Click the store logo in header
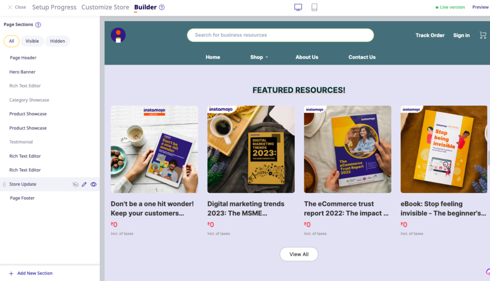The height and width of the screenshot is (281, 490). click(118, 35)
